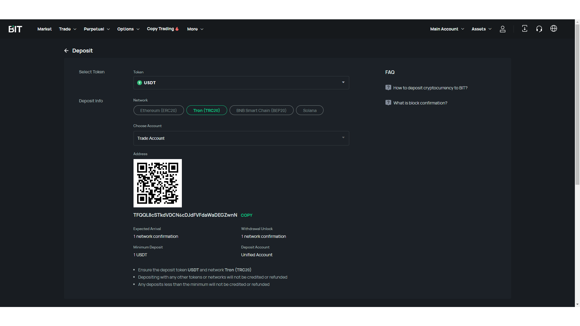Click the TFQQL8c deposit address text
This screenshot has height=326, width=580.
click(185, 215)
